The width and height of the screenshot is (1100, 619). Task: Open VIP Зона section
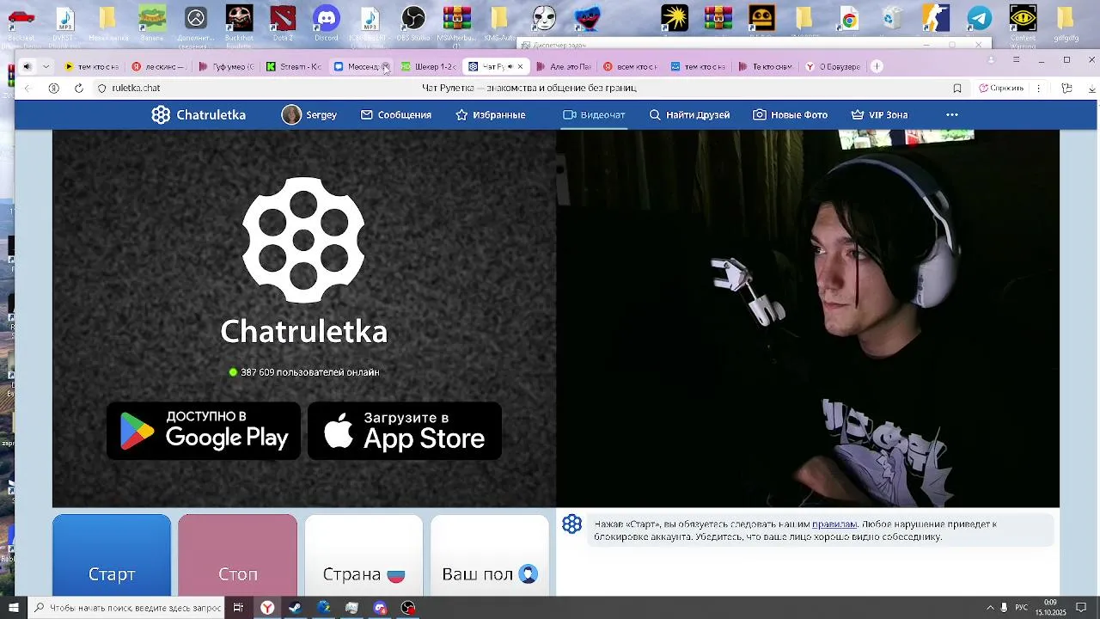(x=879, y=115)
